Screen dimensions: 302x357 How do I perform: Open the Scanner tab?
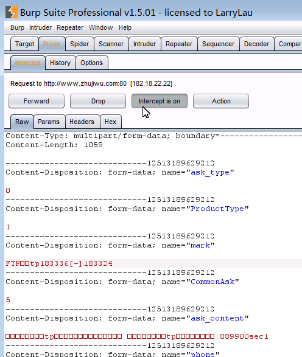point(111,44)
